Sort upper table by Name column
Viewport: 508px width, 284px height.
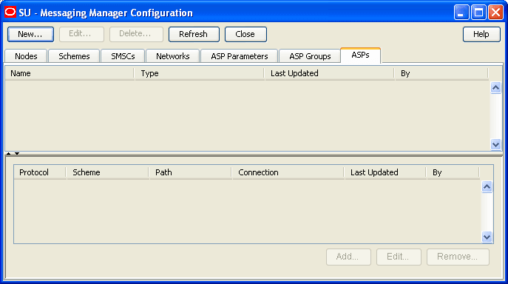click(70, 73)
